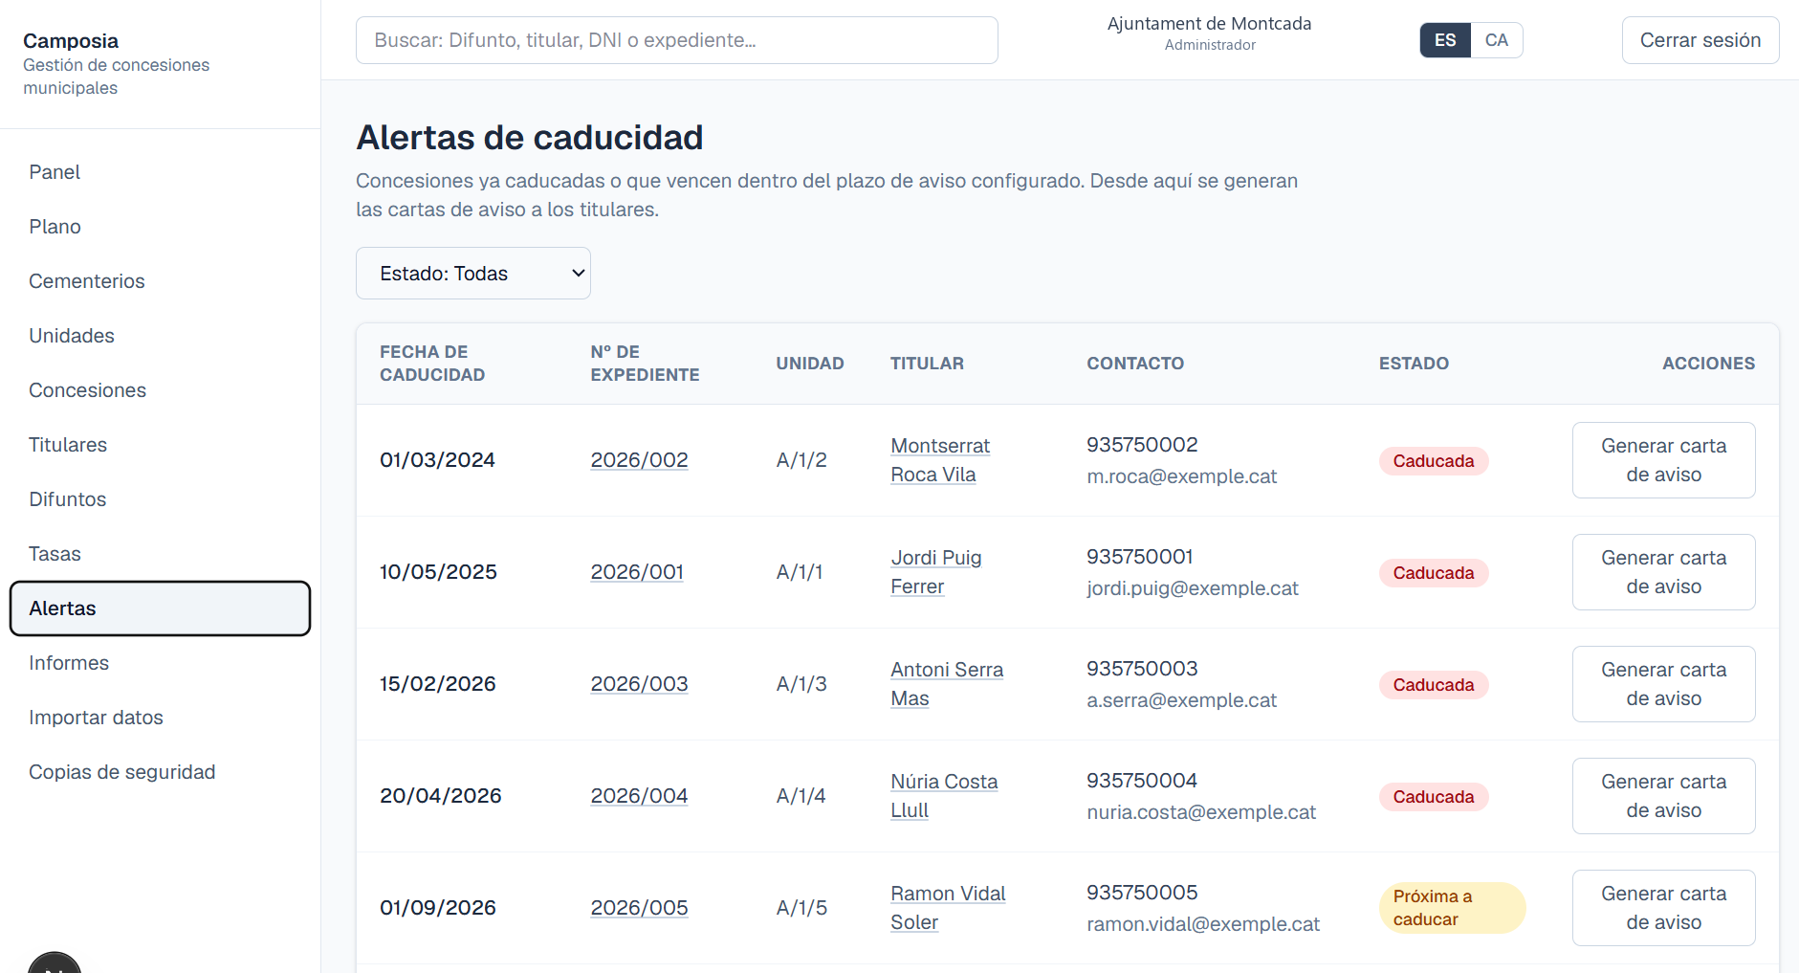Open Informes page
Viewport: 1799px width, 973px height.
click(x=160, y=663)
